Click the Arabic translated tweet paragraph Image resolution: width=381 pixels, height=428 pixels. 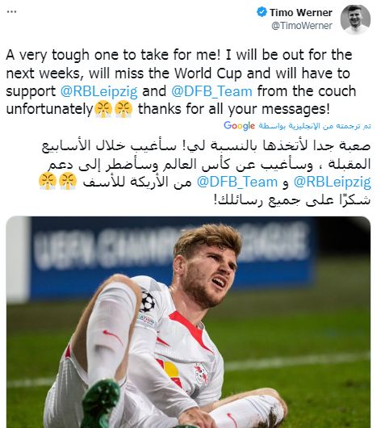(x=205, y=173)
